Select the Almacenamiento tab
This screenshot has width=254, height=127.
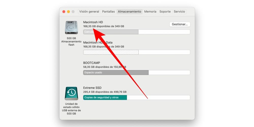pos(130,12)
